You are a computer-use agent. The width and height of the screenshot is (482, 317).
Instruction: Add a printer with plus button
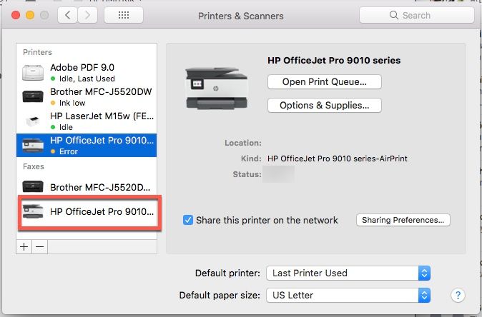[24, 246]
